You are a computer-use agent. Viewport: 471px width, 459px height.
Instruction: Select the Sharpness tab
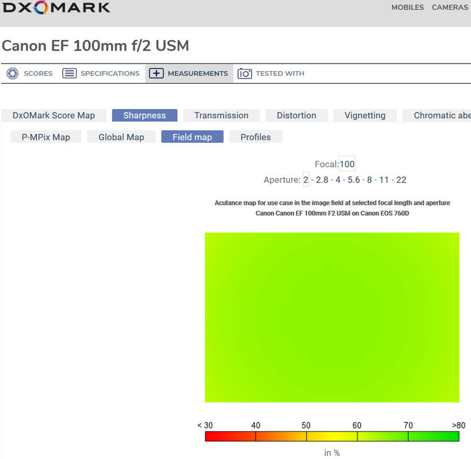coord(144,115)
